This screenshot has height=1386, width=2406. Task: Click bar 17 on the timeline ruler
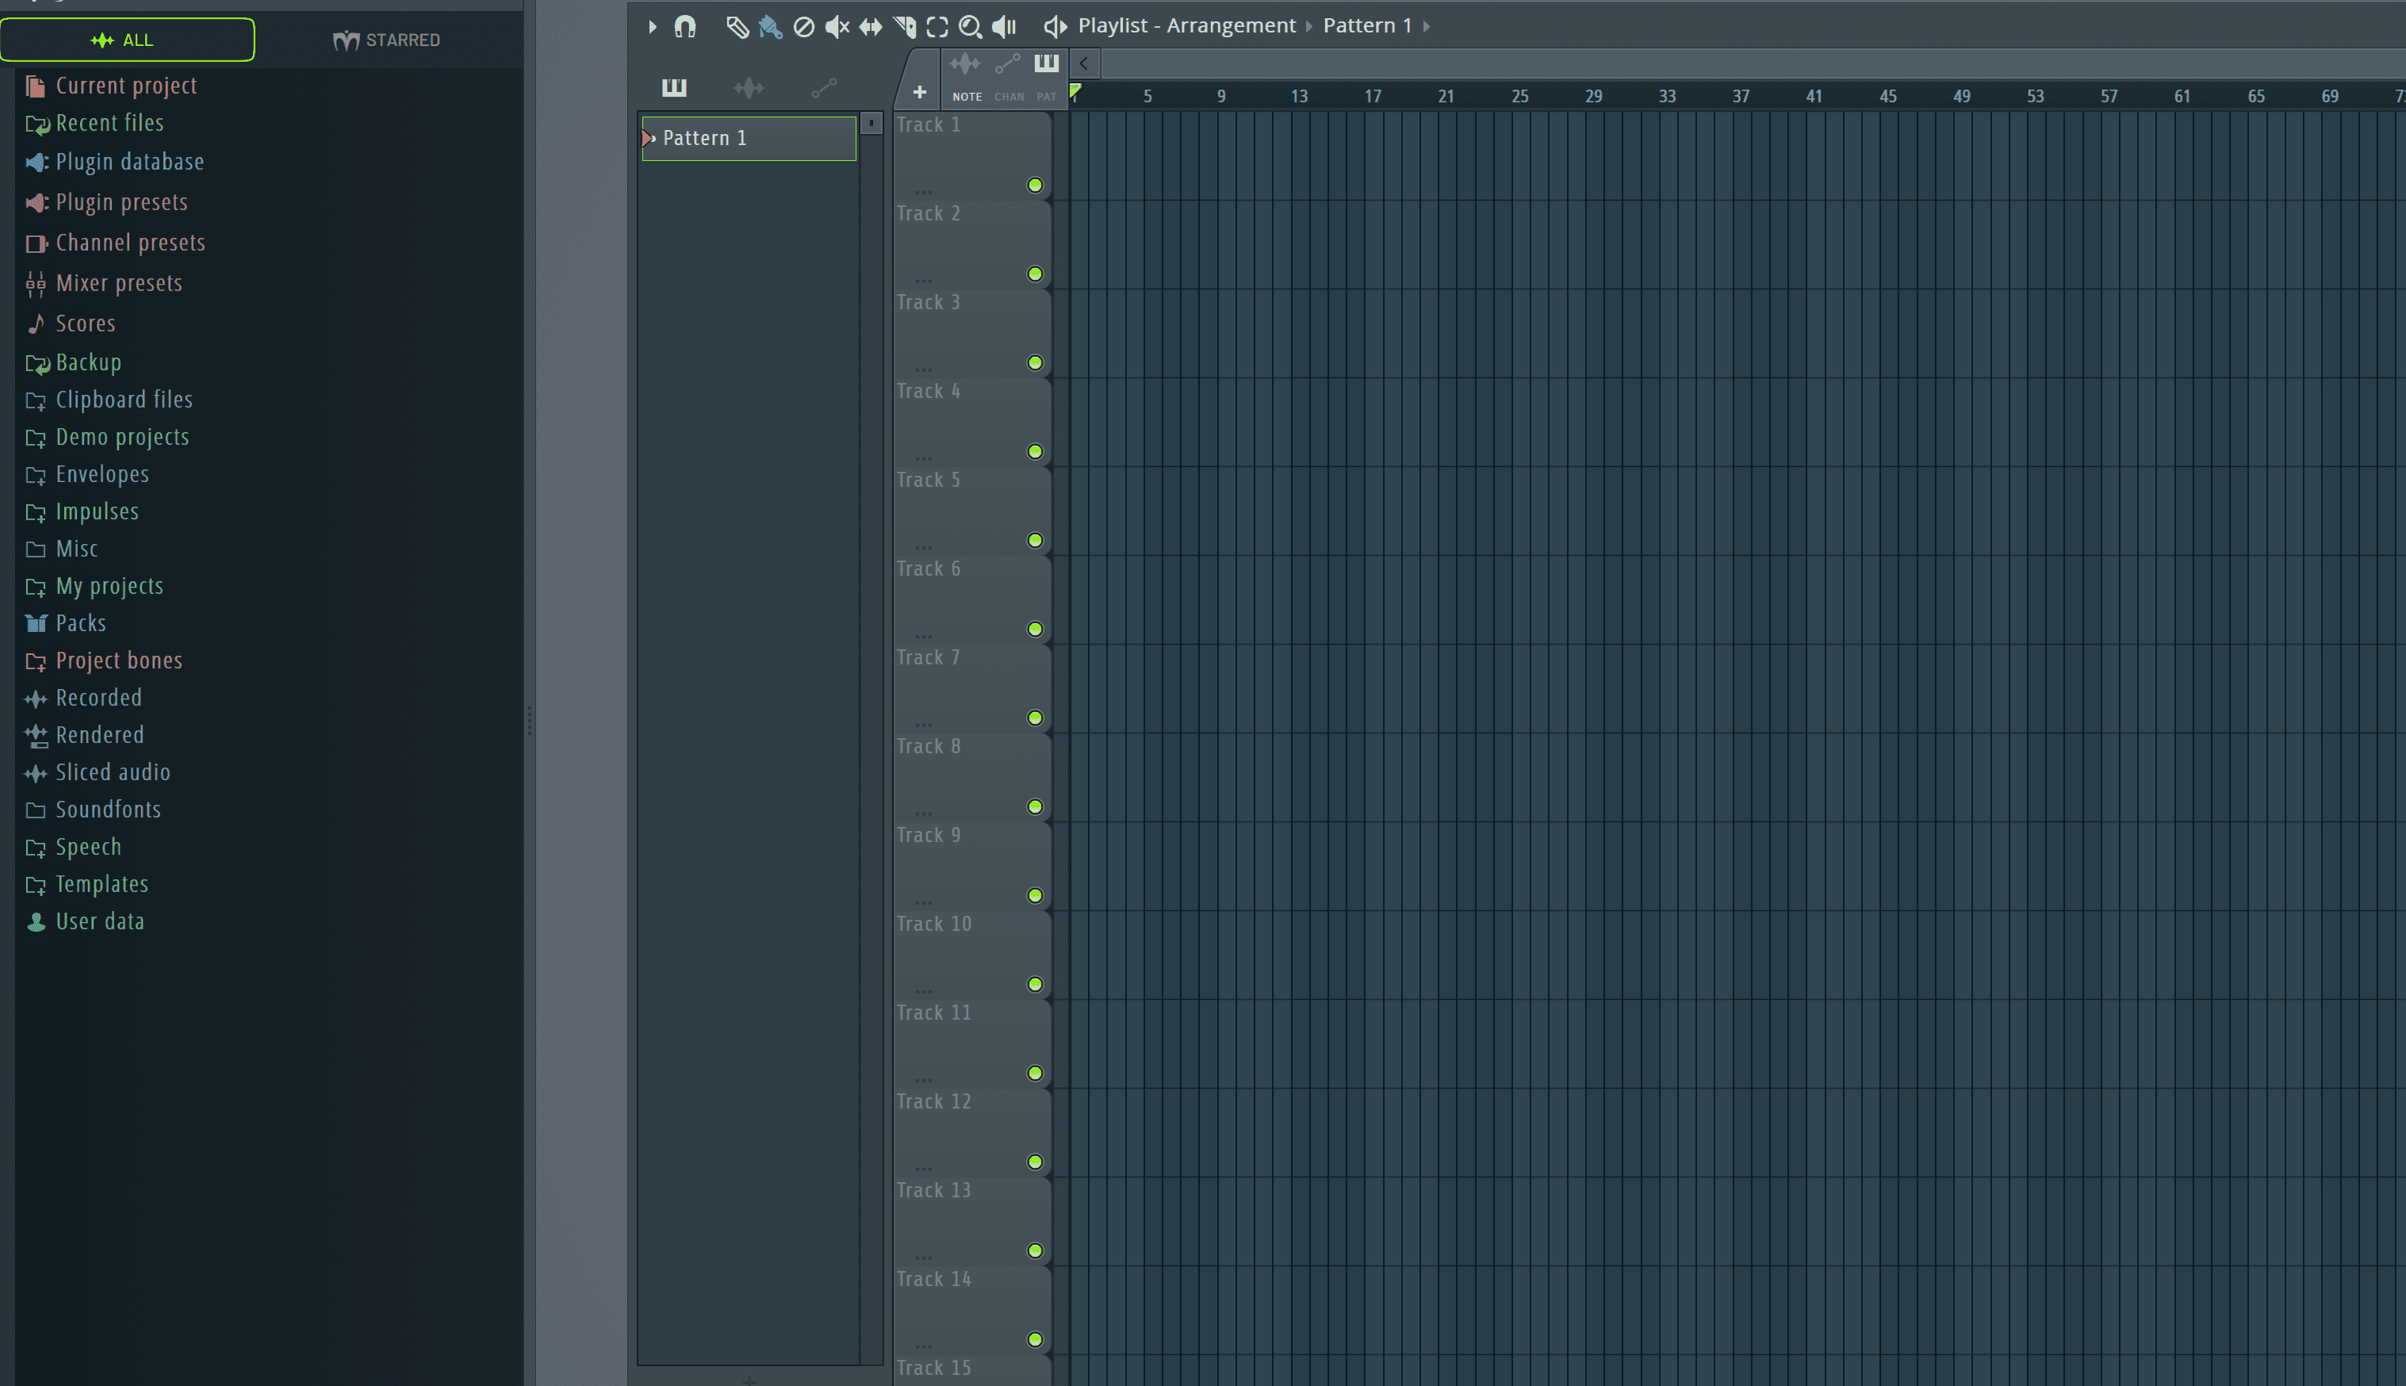(1373, 96)
